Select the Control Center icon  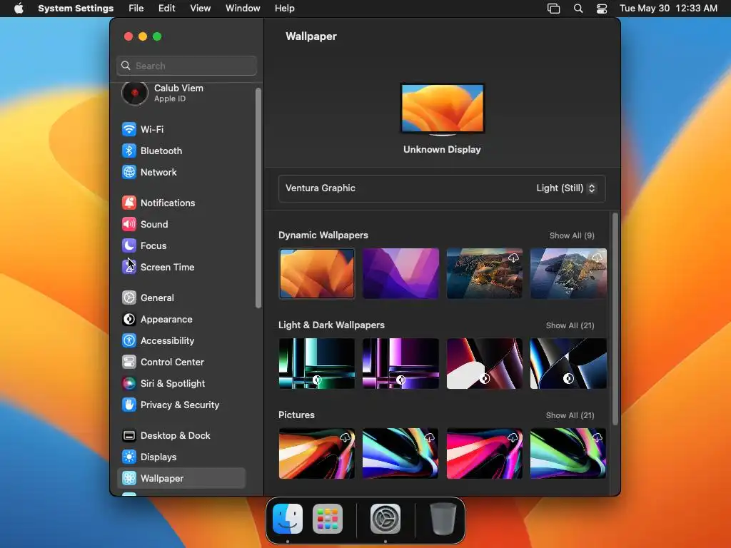[x=129, y=362]
